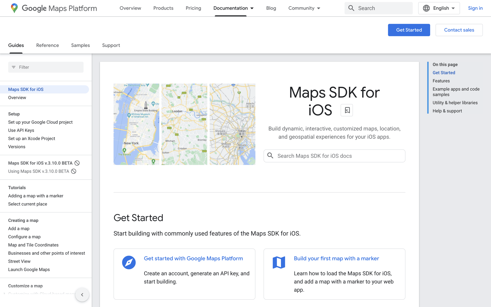Switch to the Support tab

(x=111, y=45)
